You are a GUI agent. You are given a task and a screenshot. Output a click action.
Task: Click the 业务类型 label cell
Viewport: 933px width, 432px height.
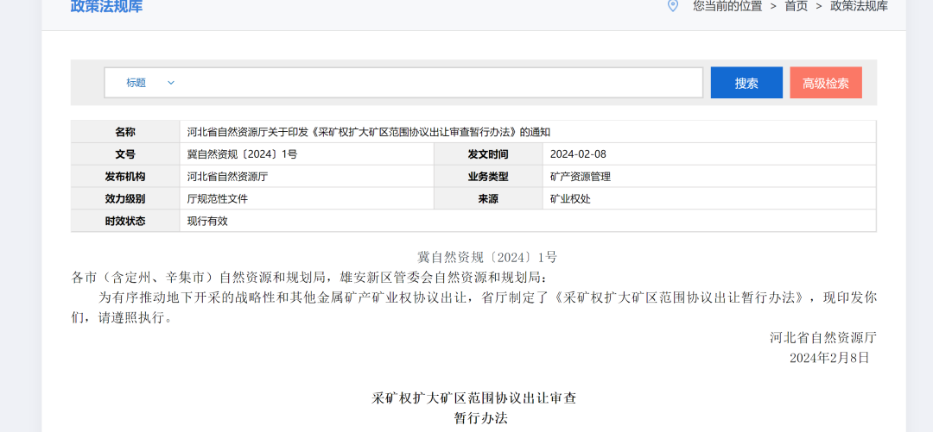pos(488,177)
